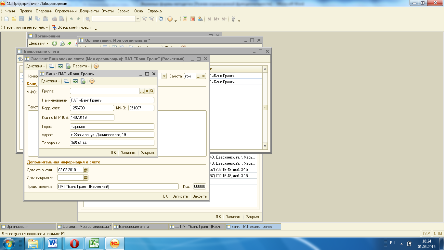Image resolution: width=444 pixels, height=250 pixels.
Task: Open the Calculator icon
Action: 185,19
